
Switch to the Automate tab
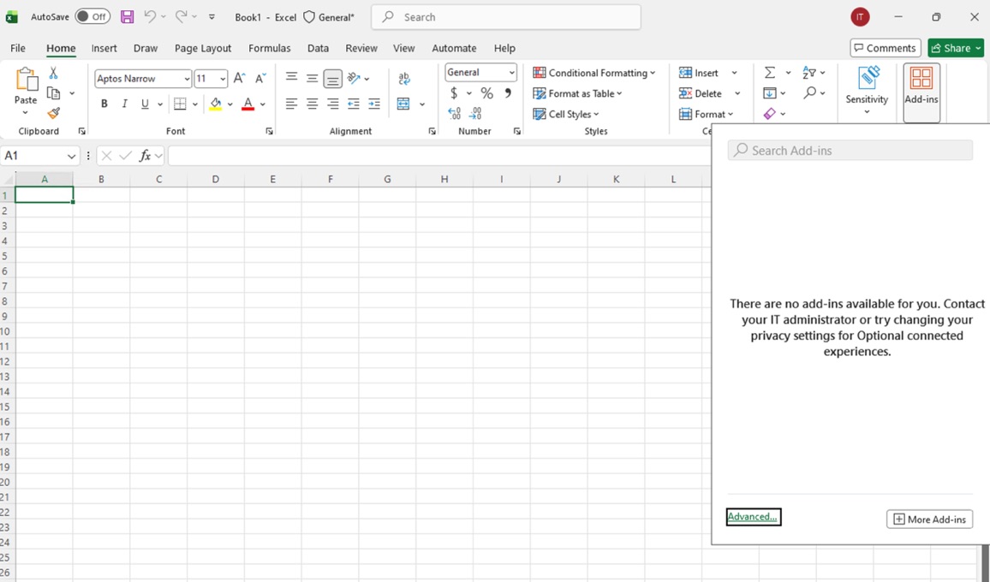pyautogui.click(x=454, y=48)
